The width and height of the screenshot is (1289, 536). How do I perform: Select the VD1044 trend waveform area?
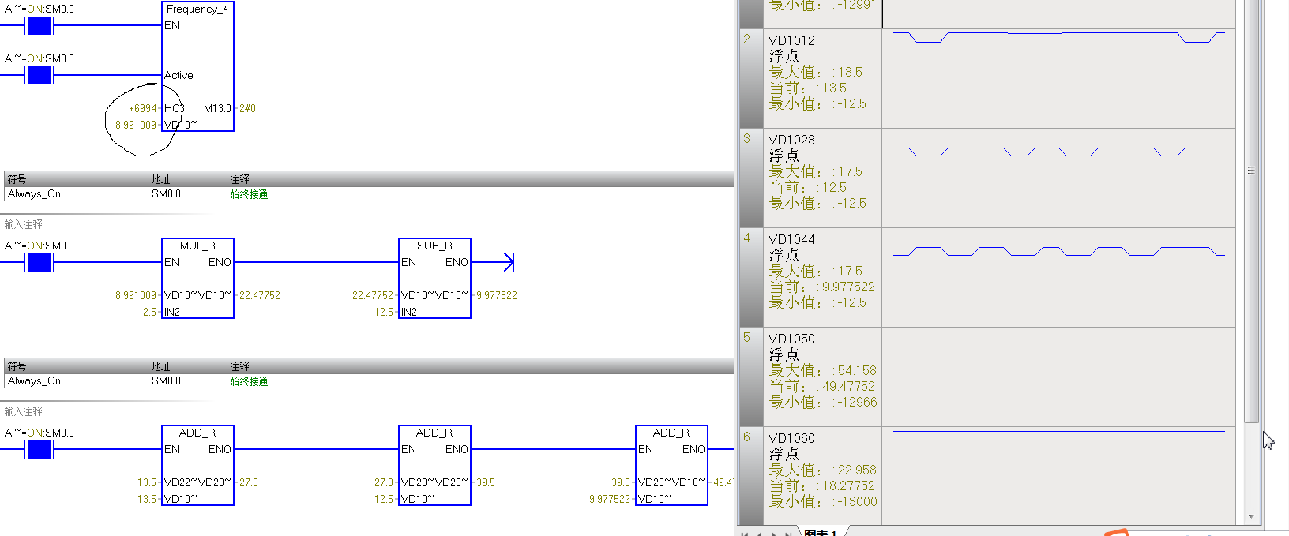point(1058,277)
